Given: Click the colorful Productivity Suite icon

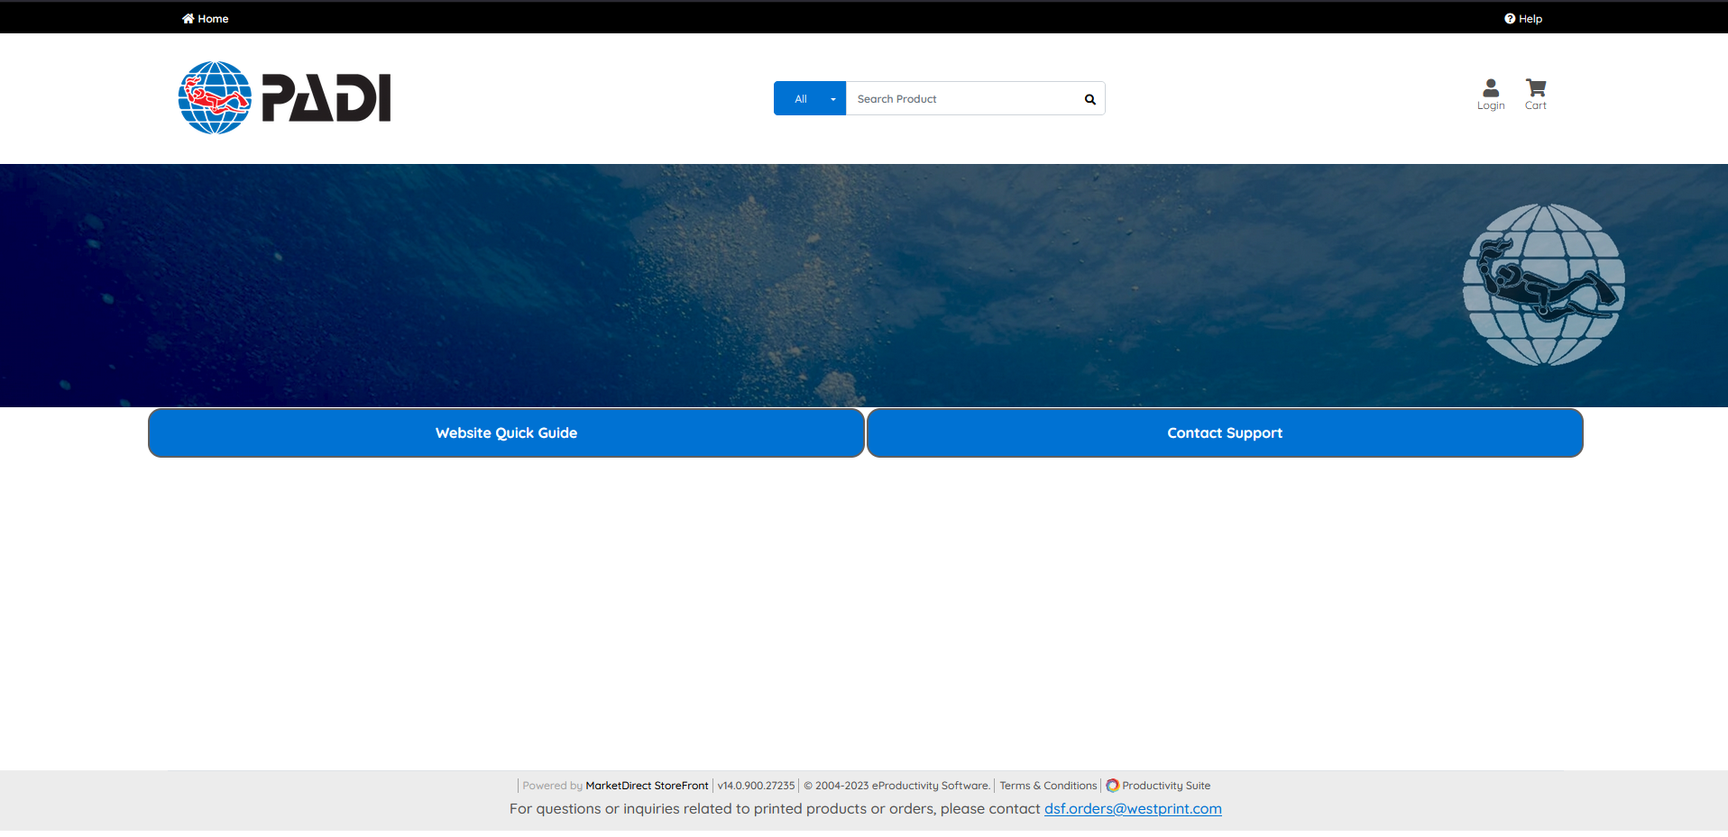Looking at the screenshot, I should point(1112,786).
